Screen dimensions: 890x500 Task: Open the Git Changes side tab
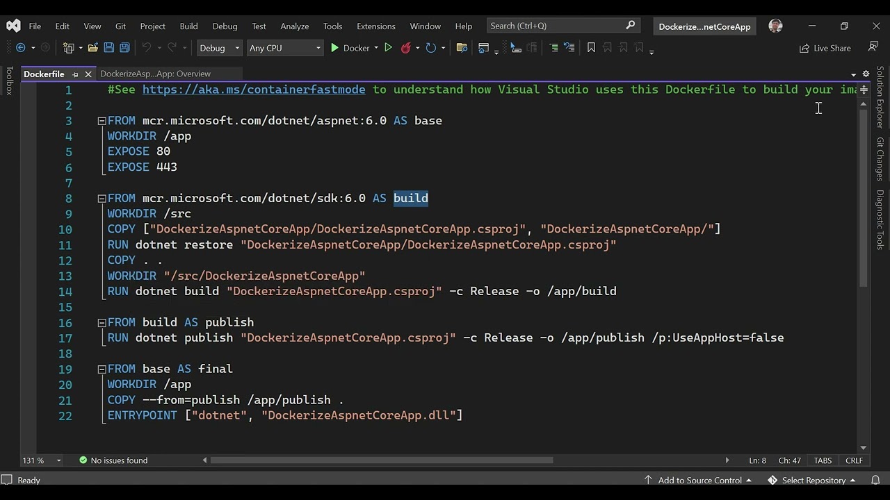click(x=880, y=159)
